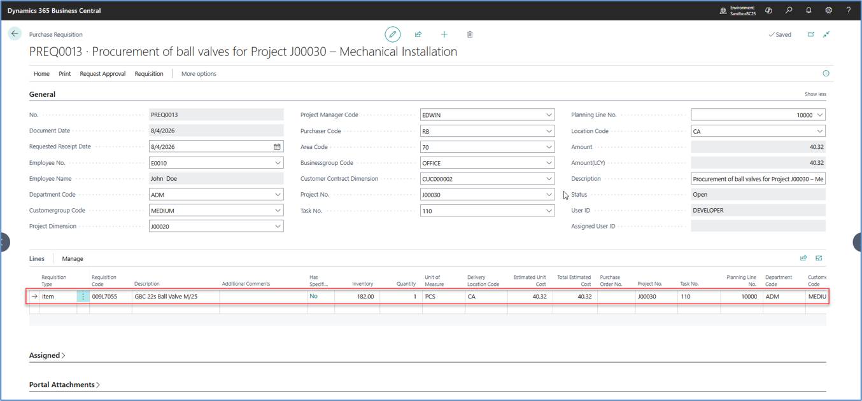
Task: Click the Inventory cell 182.00
Action: tap(357, 297)
